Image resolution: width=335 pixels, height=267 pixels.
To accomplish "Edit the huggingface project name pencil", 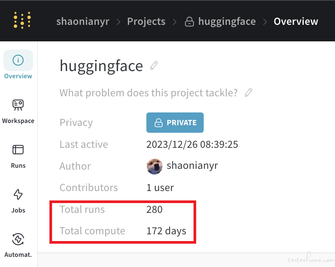I will pyautogui.click(x=154, y=65).
